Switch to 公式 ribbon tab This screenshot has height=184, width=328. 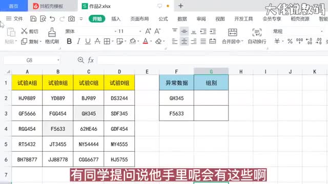pos(163,19)
